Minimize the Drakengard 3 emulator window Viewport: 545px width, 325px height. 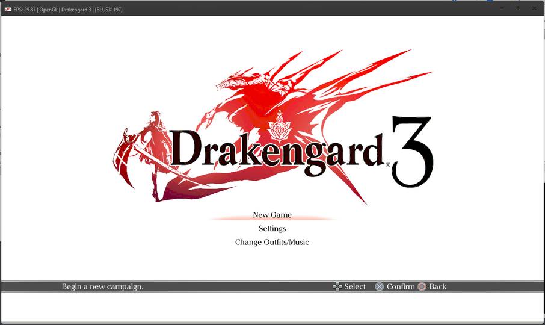(x=502, y=8)
